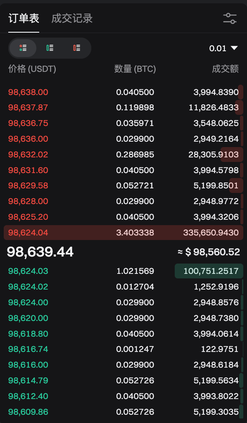Click bid total 5,199.5634
Screen dimensions: 247x423
[x=216, y=380]
